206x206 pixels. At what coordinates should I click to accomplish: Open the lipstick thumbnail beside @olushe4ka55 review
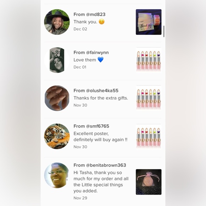[148, 98]
